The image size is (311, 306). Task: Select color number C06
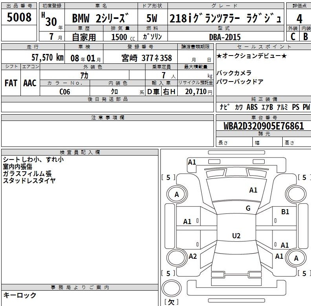pos(64,92)
